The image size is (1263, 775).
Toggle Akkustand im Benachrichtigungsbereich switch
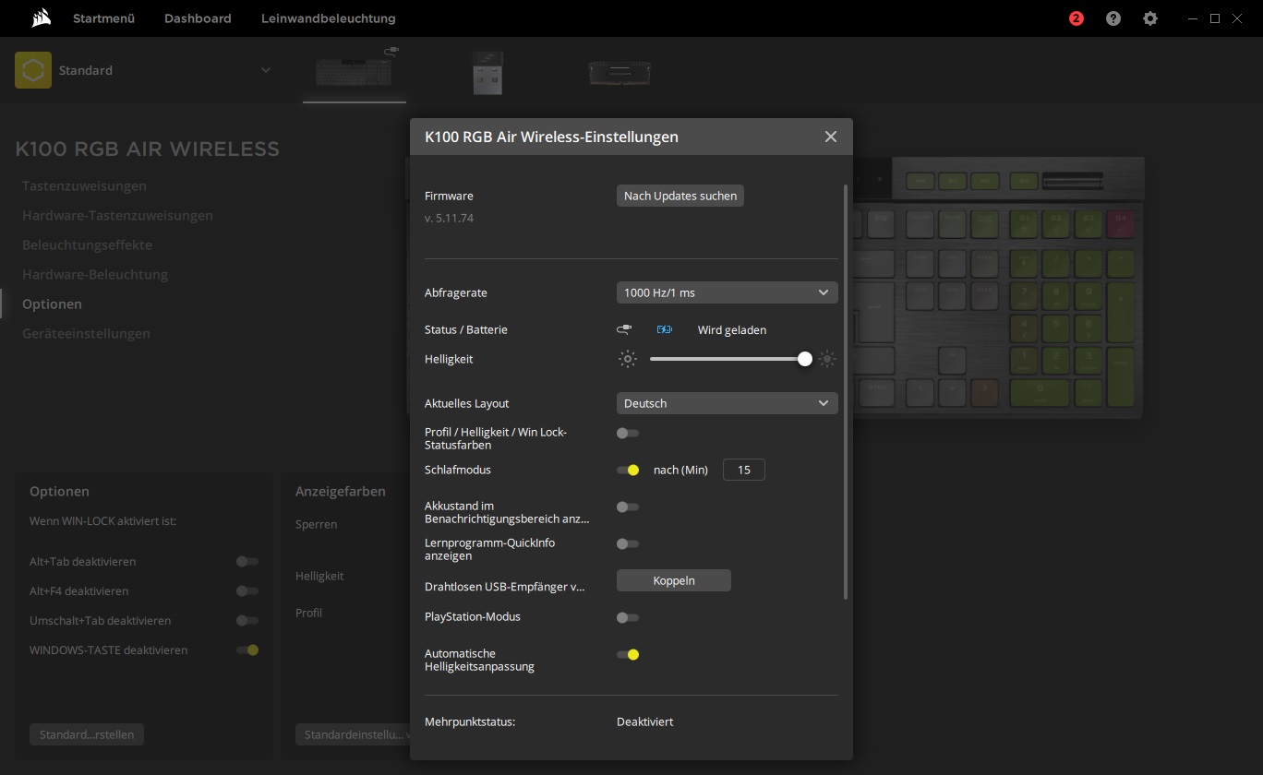click(628, 507)
